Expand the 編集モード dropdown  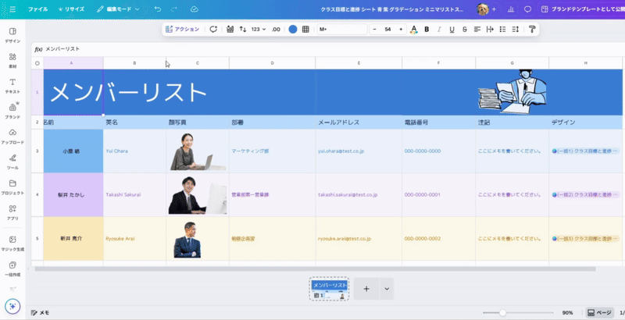coord(119,9)
